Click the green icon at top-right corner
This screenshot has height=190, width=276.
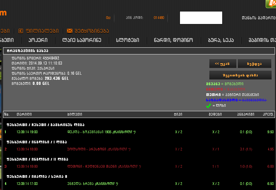(271, 4)
